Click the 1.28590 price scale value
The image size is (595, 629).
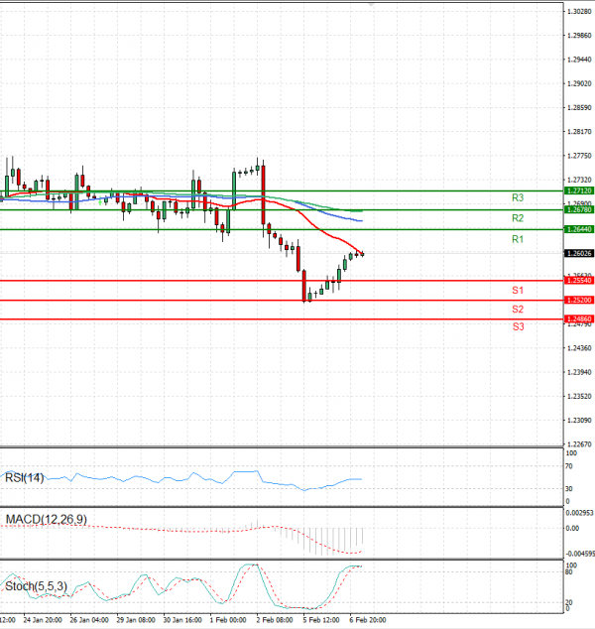(579, 108)
